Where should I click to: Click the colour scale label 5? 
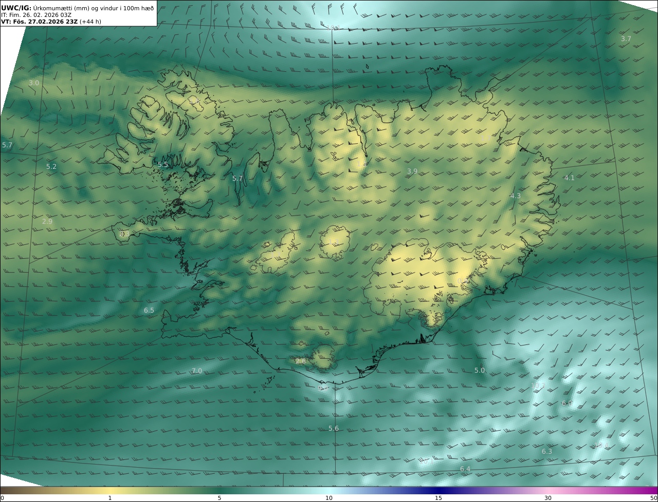[x=220, y=498]
